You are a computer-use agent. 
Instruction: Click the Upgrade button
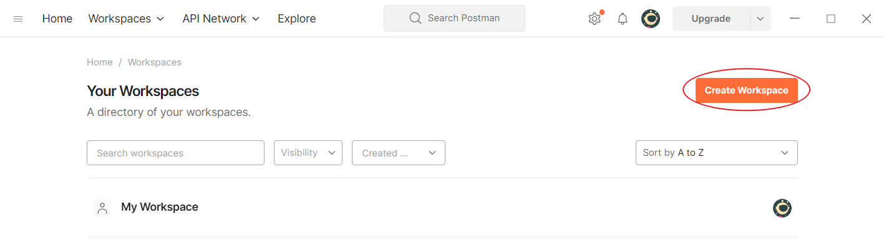click(711, 19)
